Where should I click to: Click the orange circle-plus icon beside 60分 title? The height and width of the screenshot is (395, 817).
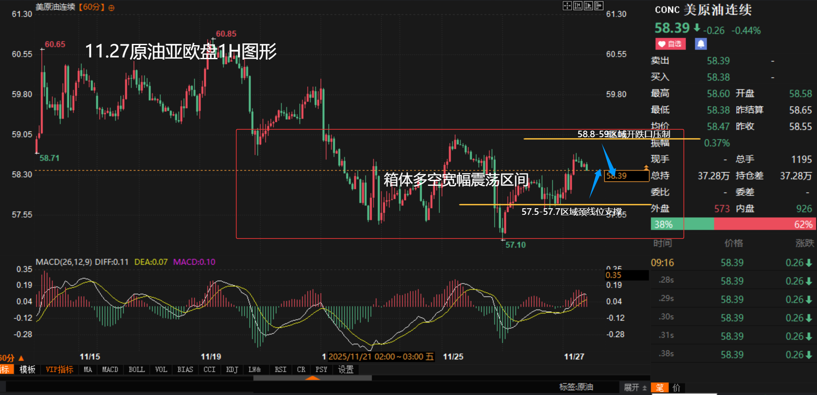[x=111, y=8]
